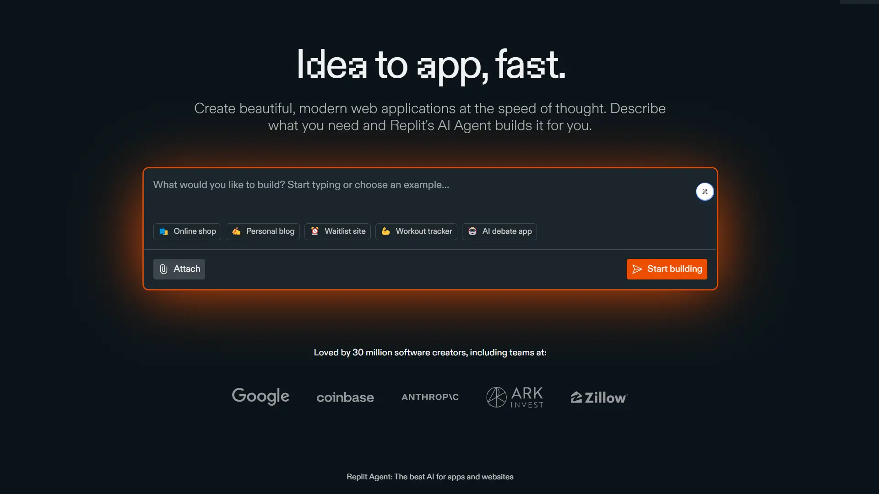Click Start building button
The image size is (879, 494).
pos(667,269)
